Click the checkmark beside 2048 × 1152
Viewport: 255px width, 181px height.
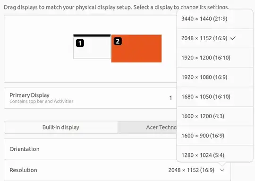[233, 38]
